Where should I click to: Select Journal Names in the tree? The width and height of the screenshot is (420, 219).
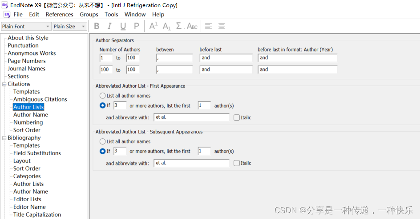coord(26,69)
